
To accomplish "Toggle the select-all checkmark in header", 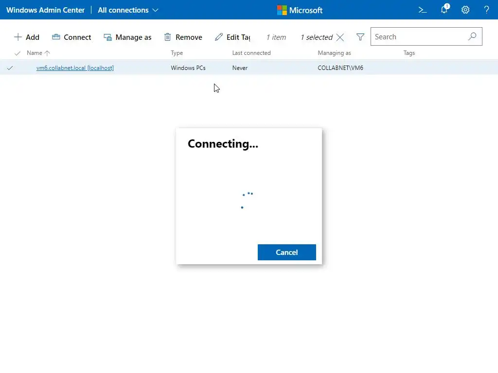I will pyautogui.click(x=18, y=53).
